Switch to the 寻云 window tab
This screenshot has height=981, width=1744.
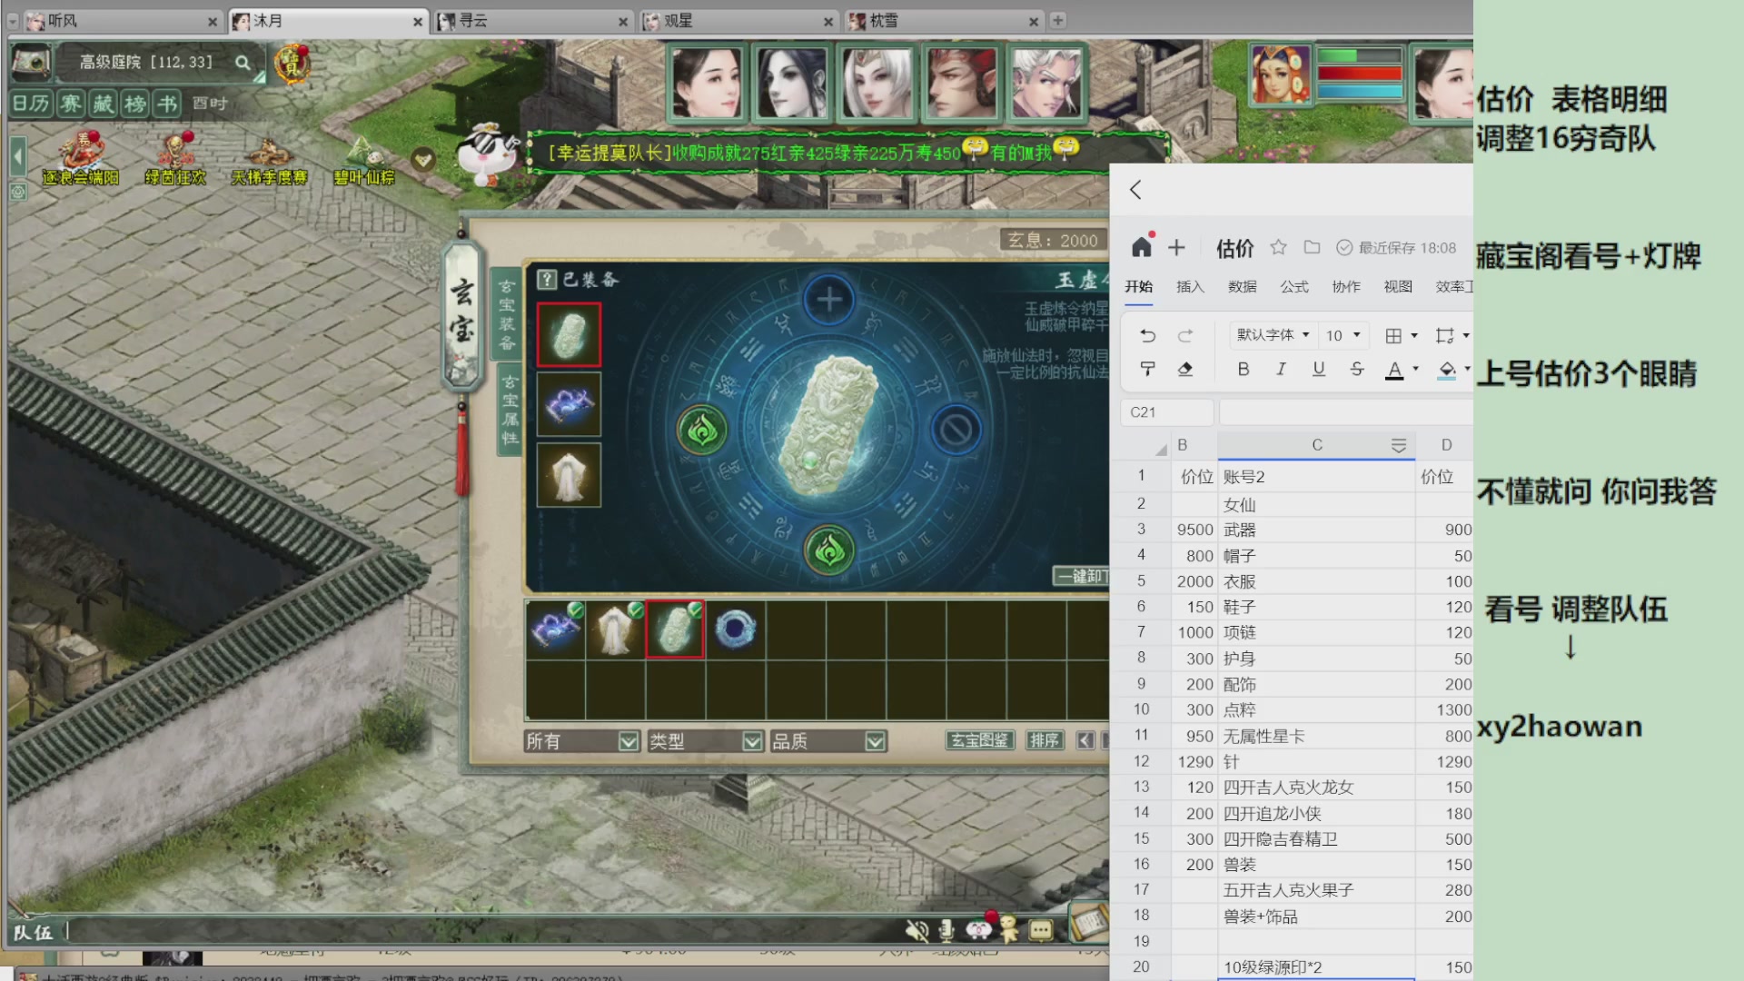click(533, 21)
